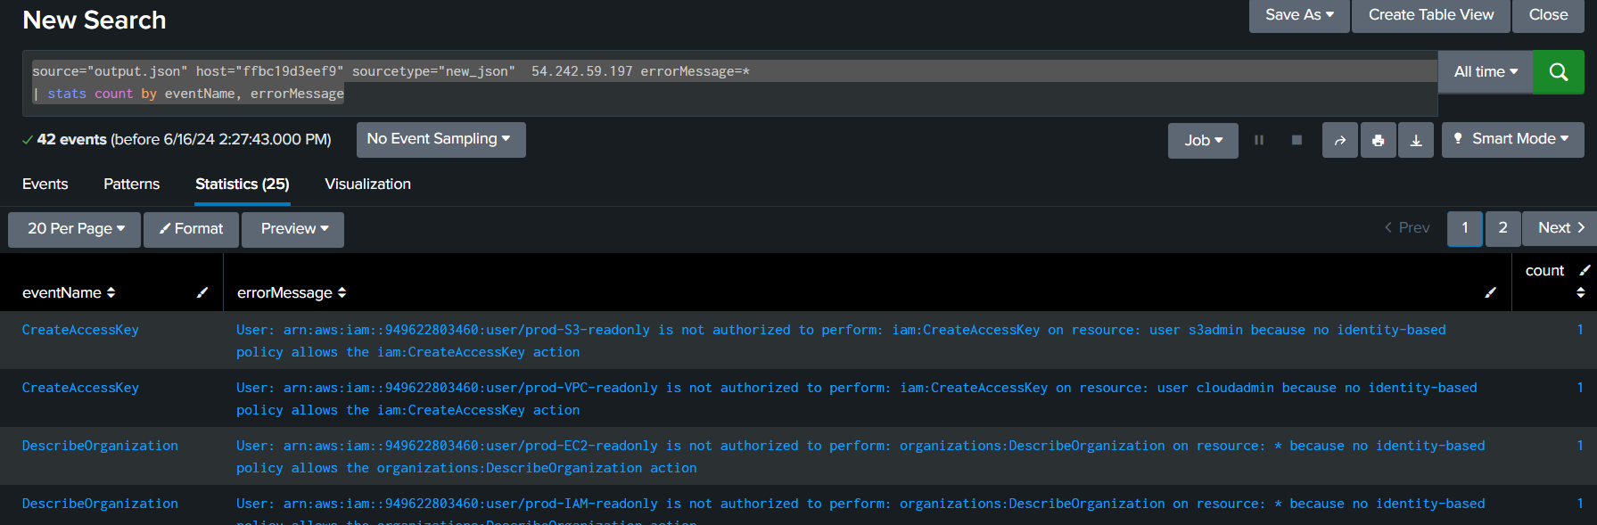Open the Smart Mode menu

click(x=1512, y=139)
